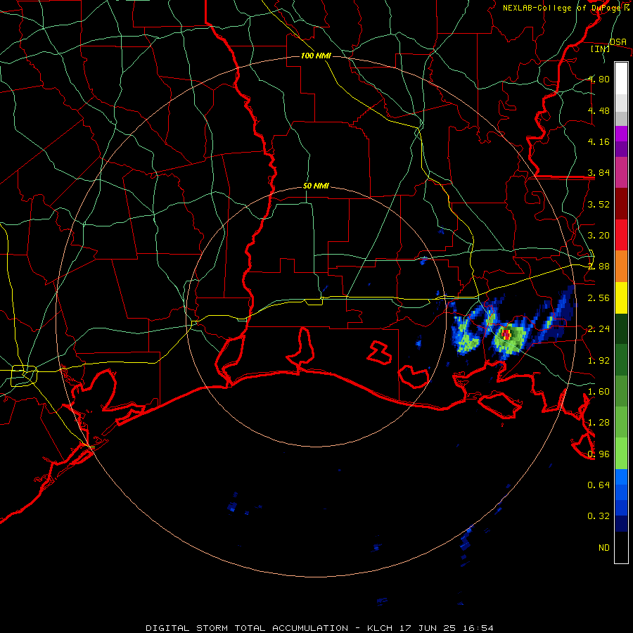Click the ND legend label
The height and width of the screenshot is (633, 633).
[604, 548]
